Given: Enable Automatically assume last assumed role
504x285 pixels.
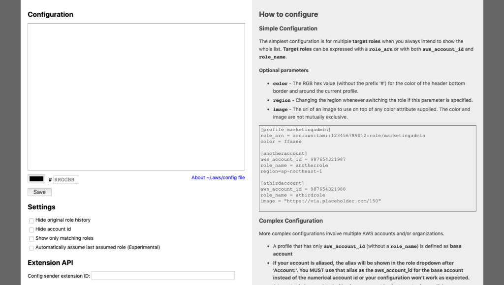Looking at the screenshot, I should pyautogui.click(x=31, y=248).
